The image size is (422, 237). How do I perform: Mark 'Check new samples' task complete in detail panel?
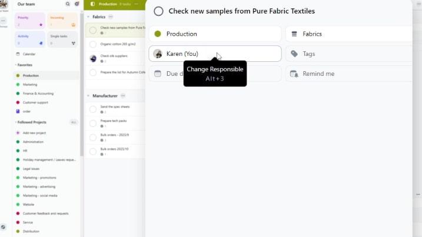pos(158,11)
